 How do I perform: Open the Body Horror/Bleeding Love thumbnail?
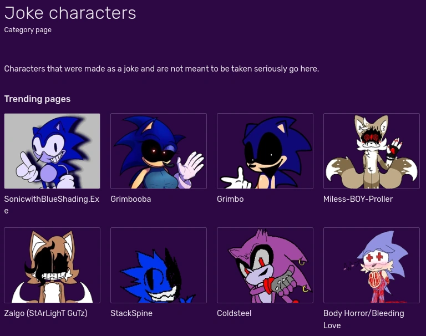pyautogui.click(x=372, y=265)
